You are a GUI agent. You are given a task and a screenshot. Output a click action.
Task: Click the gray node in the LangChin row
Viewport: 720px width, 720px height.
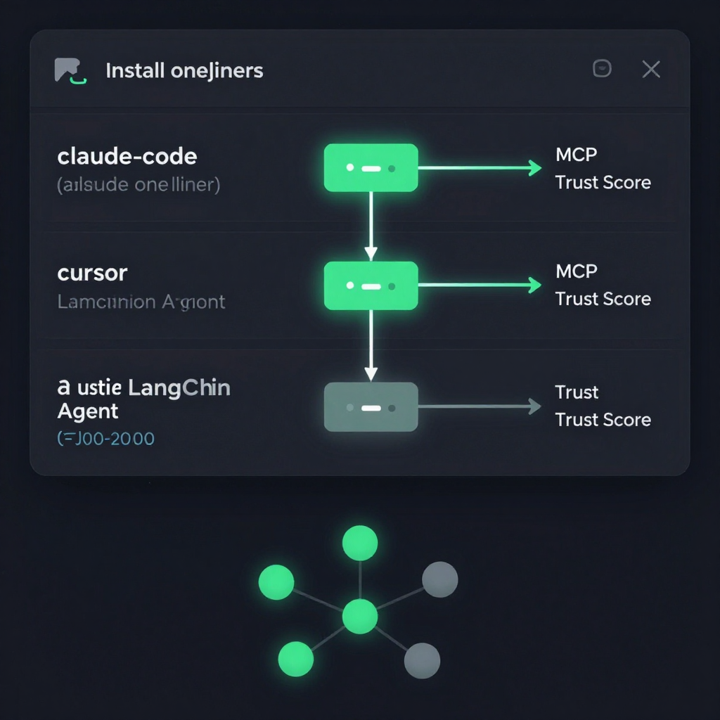pyautogui.click(x=371, y=407)
